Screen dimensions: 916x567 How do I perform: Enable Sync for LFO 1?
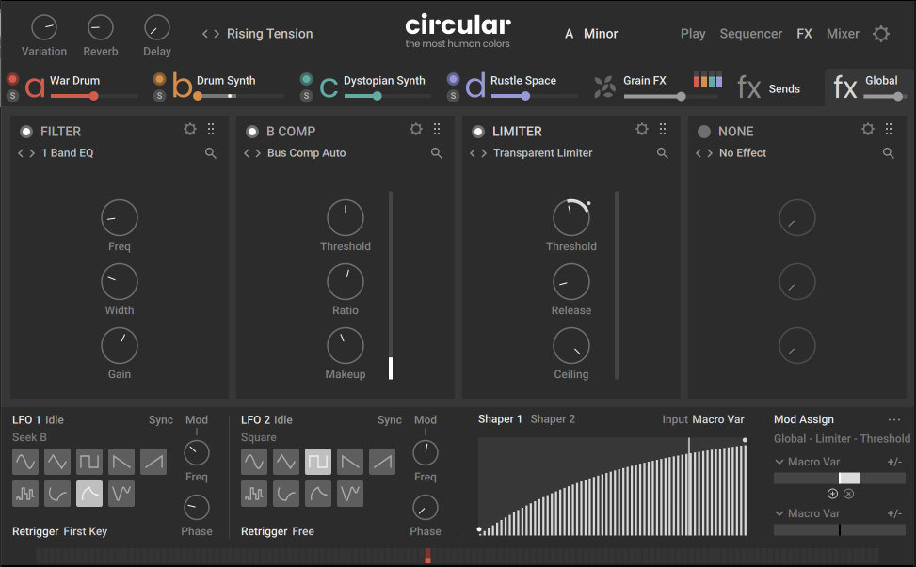tap(160, 419)
